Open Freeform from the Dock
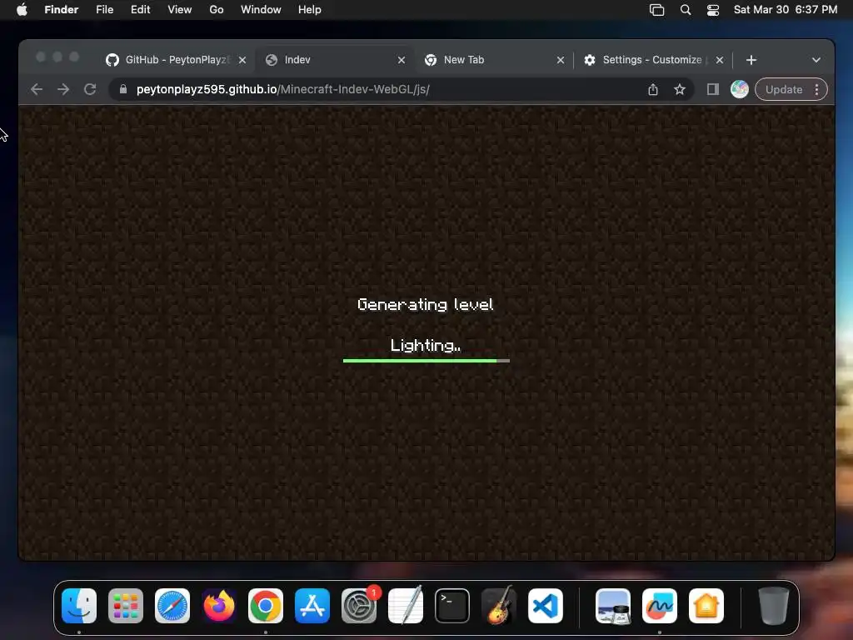This screenshot has height=640, width=853. (x=660, y=606)
